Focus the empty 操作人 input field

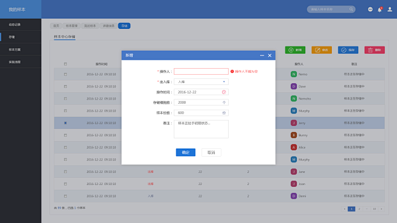(201, 71)
